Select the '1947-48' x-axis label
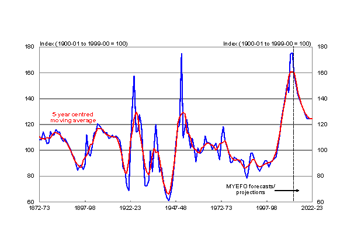This screenshot has height=235, width=354. pyautogui.click(x=176, y=208)
